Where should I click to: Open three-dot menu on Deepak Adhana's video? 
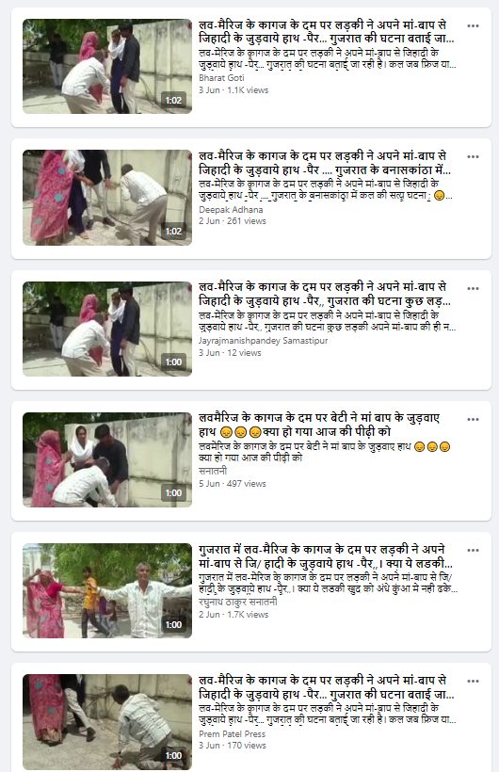[473, 157]
